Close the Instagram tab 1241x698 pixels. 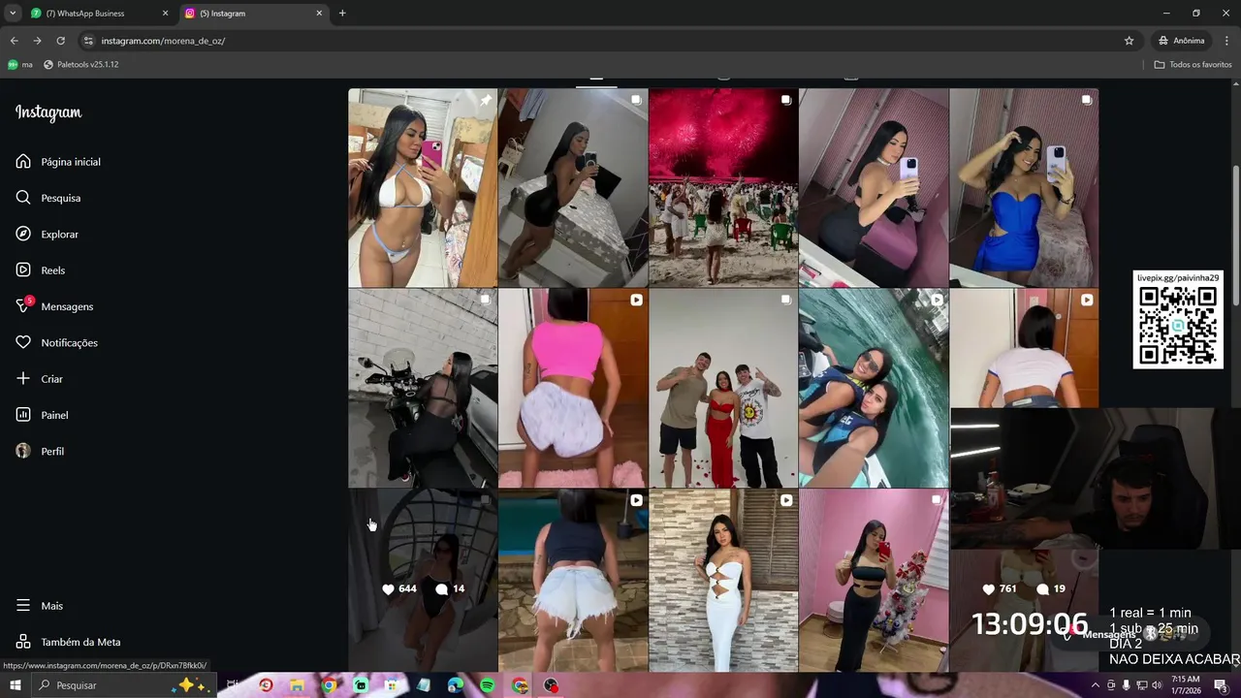(x=319, y=14)
